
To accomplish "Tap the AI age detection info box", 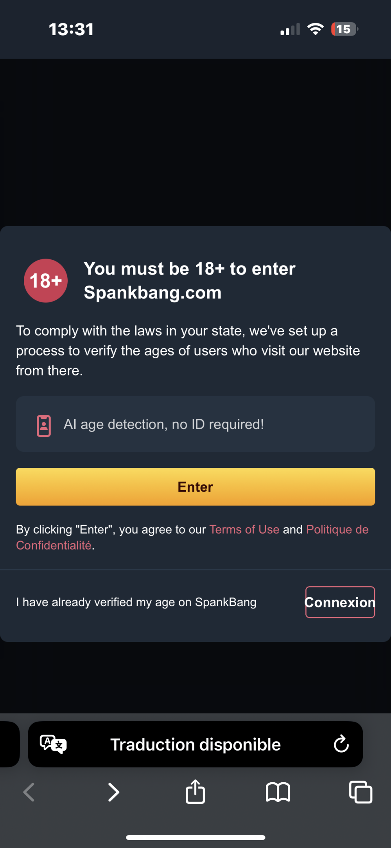I will [195, 424].
